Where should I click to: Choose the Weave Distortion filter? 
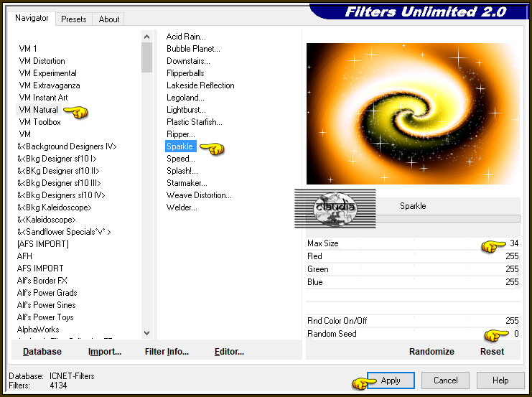point(199,195)
